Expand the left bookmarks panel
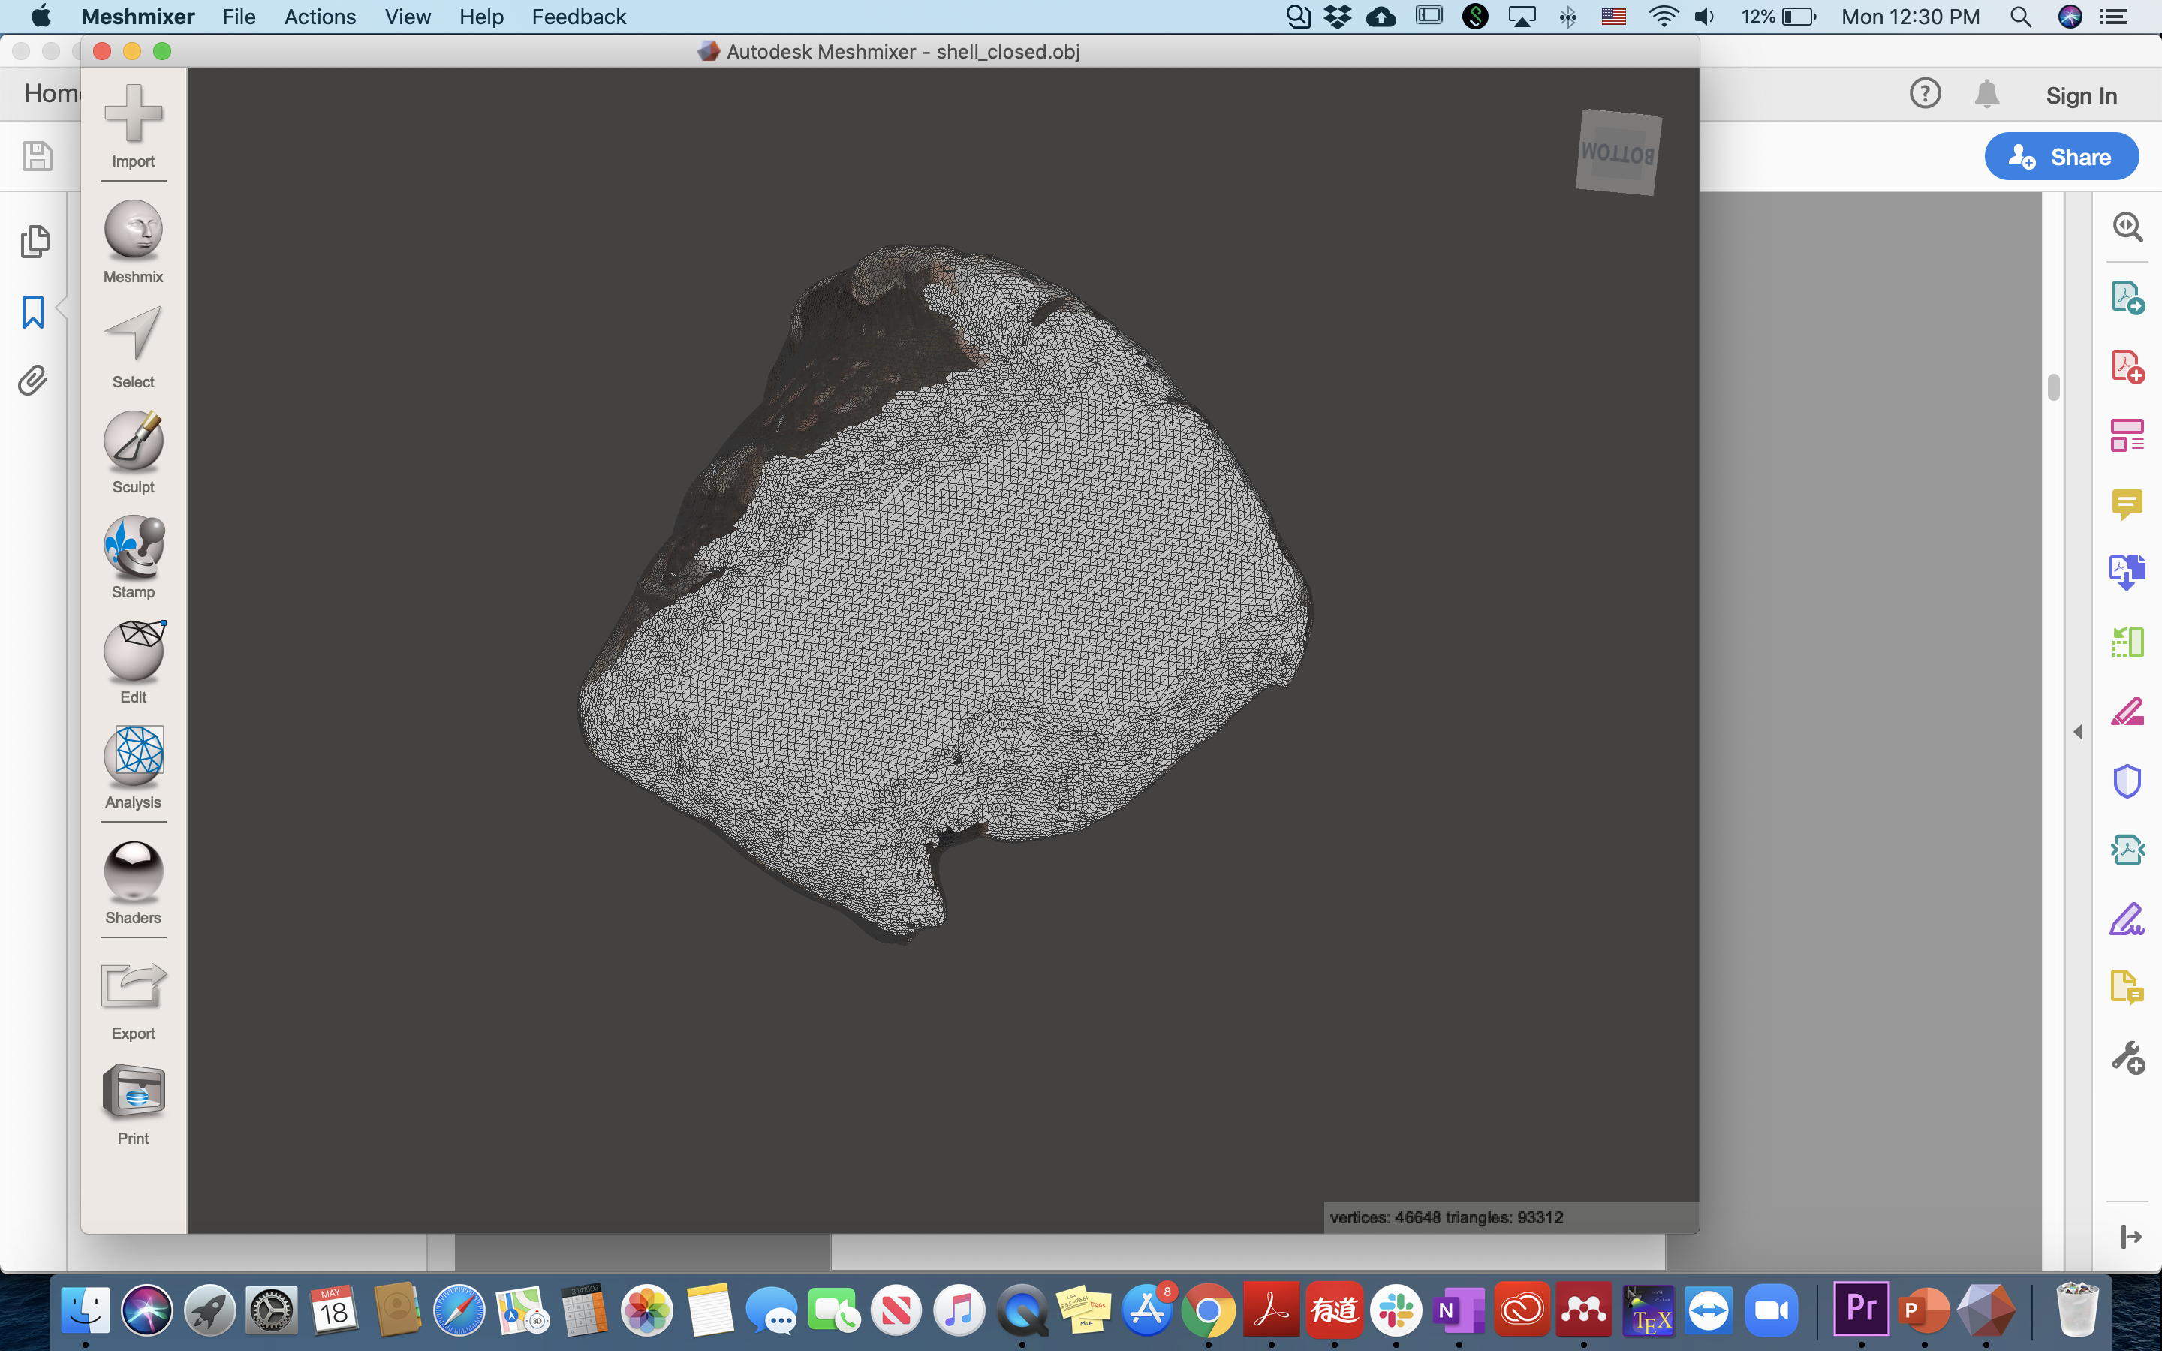This screenshot has height=1351, width=2162. point(33,311)
